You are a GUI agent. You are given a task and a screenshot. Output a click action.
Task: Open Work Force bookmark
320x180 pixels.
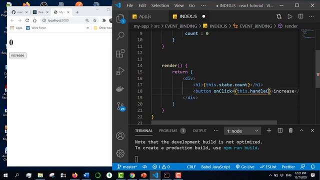point(36,28)
